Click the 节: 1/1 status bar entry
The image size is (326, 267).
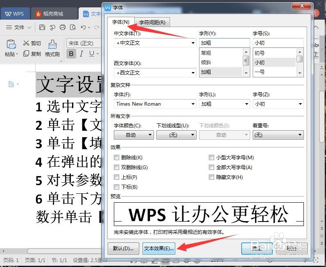pos(59,260)
